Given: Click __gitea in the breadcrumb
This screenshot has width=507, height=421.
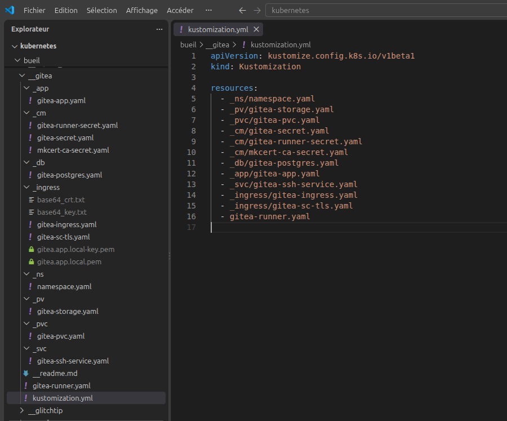Looking at the screenshot, I should pyautogui.click(x=217, y=45).
